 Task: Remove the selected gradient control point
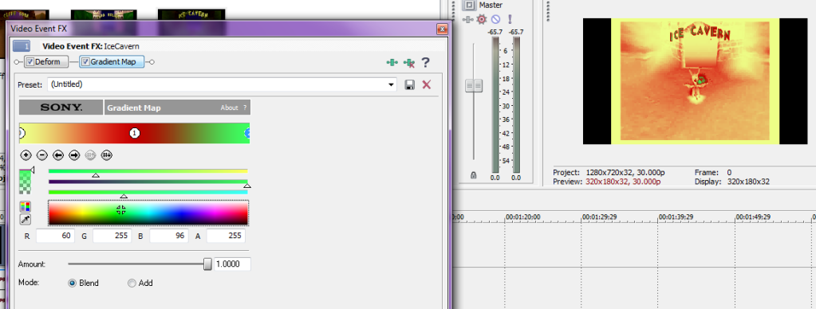42,154
